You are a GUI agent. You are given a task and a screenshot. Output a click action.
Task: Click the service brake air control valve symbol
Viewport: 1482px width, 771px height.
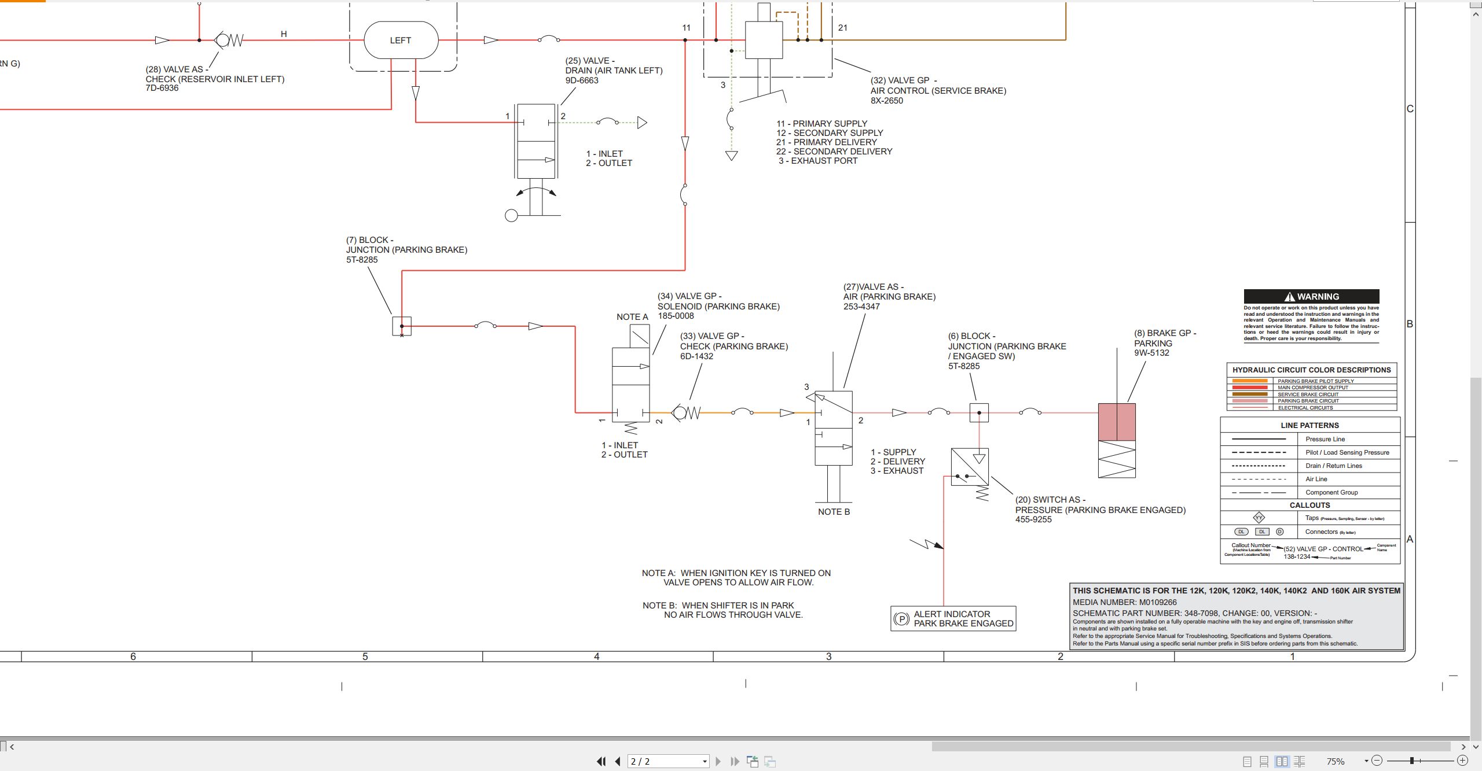[764, 40]
